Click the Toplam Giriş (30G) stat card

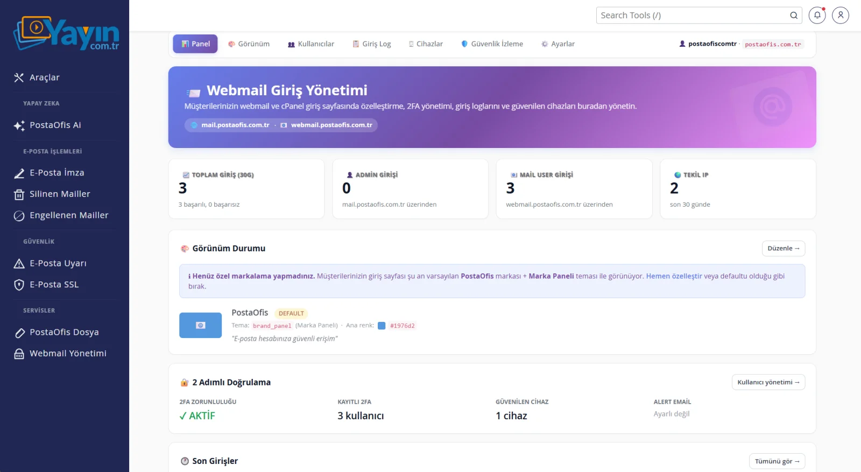point(246,189)
